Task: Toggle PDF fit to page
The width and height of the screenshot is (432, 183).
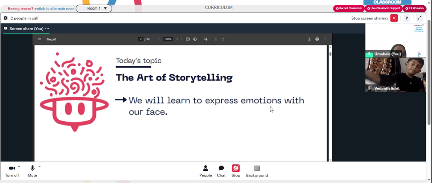Action: tap(187, 39)
